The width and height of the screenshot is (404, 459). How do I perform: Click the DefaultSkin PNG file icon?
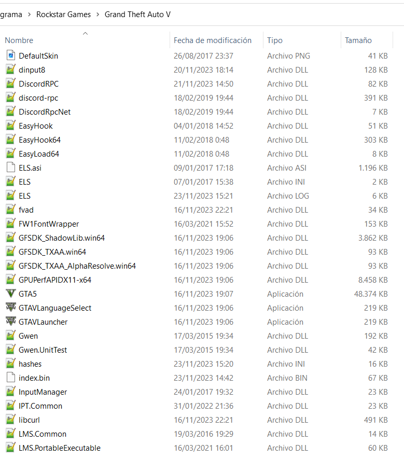[11, 55]
